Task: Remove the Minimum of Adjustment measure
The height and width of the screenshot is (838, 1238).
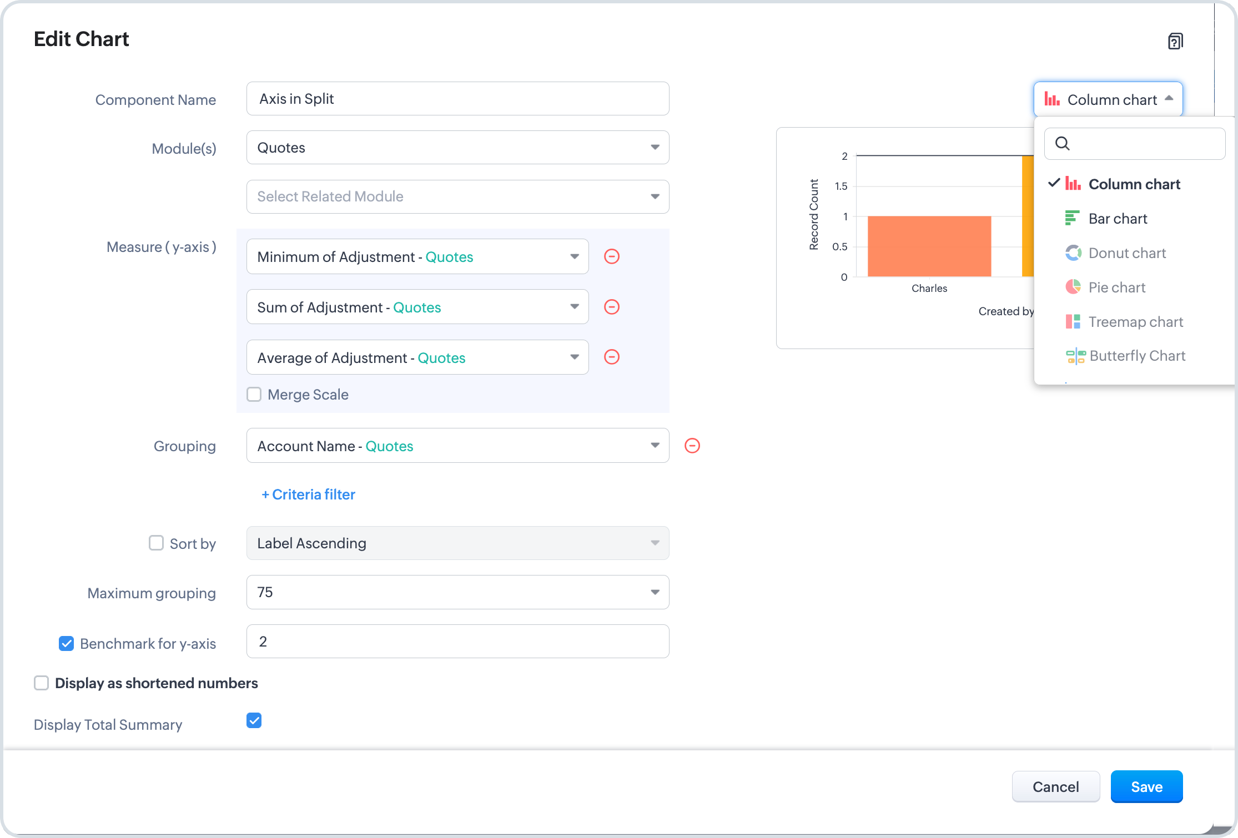Action: (x=611, y=256)
